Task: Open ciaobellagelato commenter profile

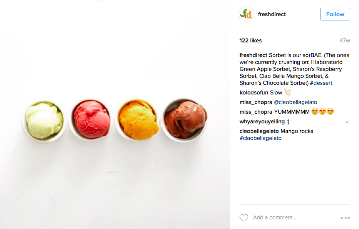Action: click(259, 131)
